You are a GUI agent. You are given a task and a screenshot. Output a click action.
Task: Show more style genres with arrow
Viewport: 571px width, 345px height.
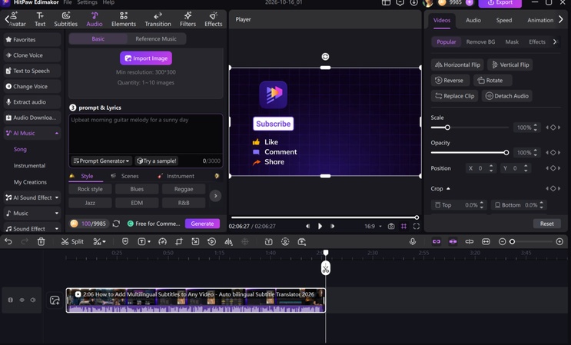point(216,196)
